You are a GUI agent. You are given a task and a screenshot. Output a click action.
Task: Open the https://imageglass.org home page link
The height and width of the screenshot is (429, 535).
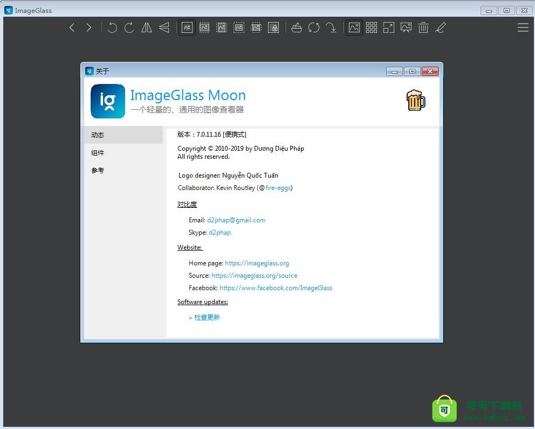point(257,263)
